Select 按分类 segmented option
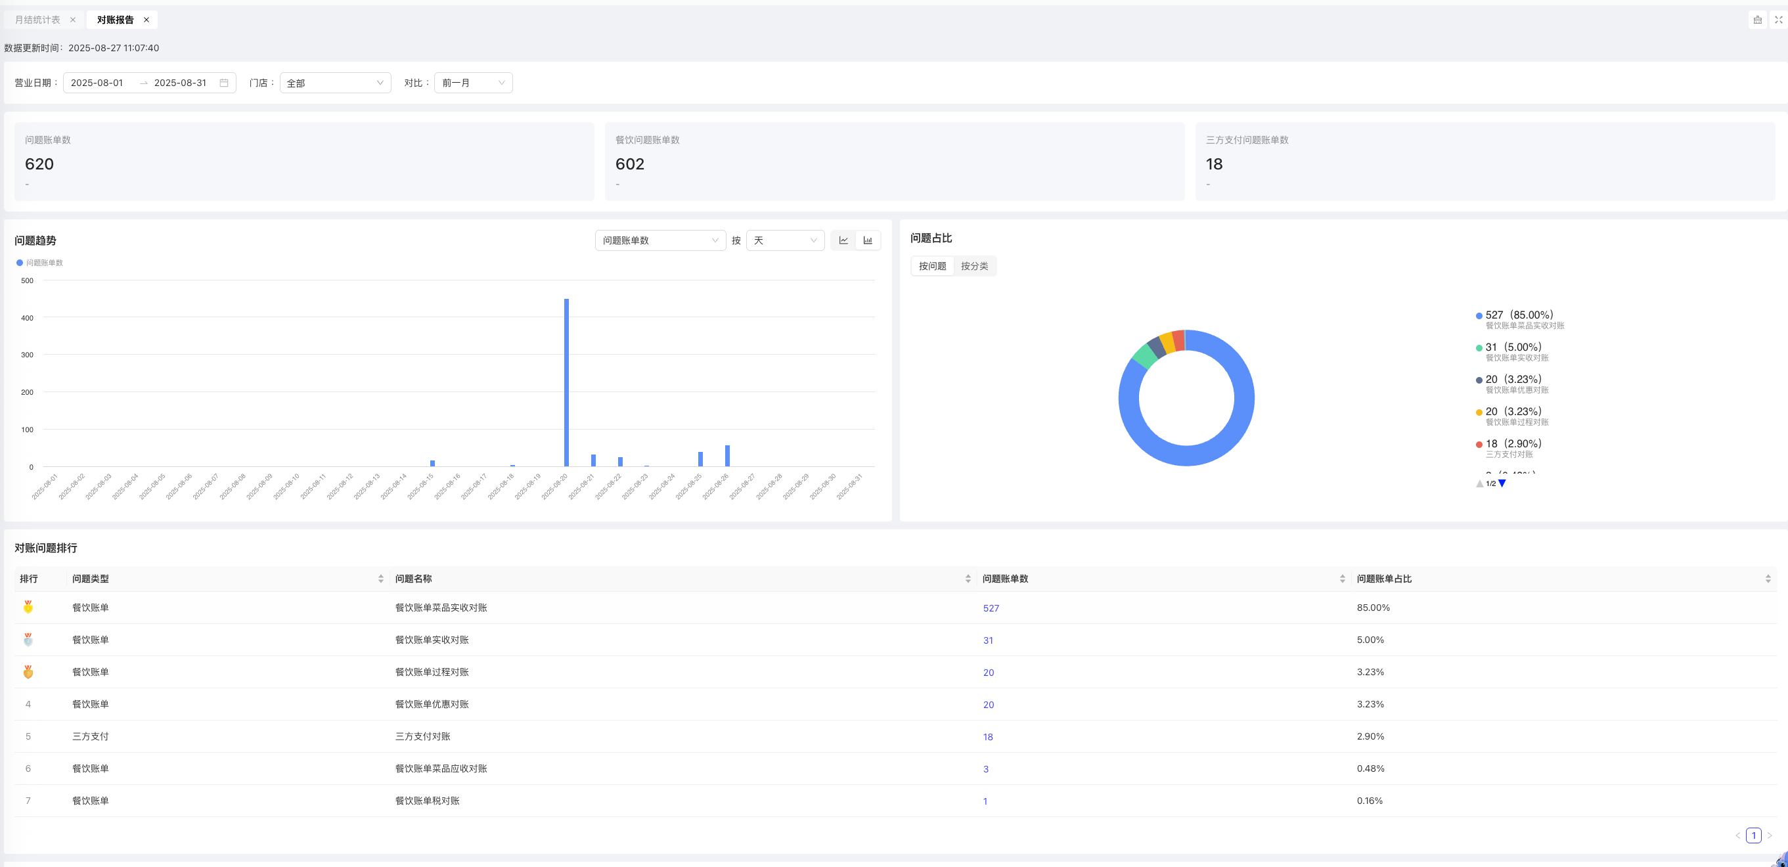The width and height of the screenshot is (1788, 867). 974,266
